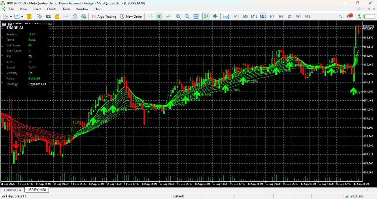
Task: Click the Opposite Exit strategy value
Action: click(x=37, y=84)
